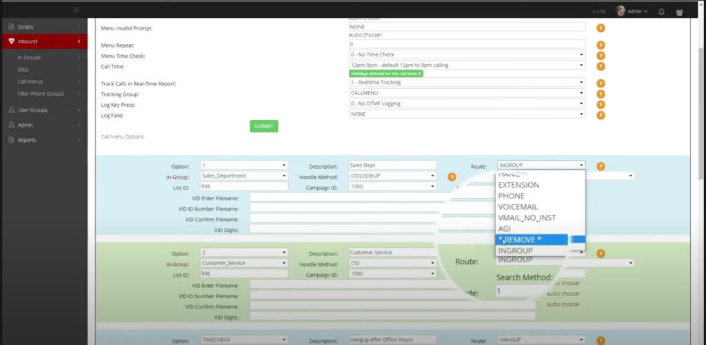This screenshot has width=706, height=345.
Task: Open help beside Sales Dept Route dropdown
Action: (x=601, y=167)
